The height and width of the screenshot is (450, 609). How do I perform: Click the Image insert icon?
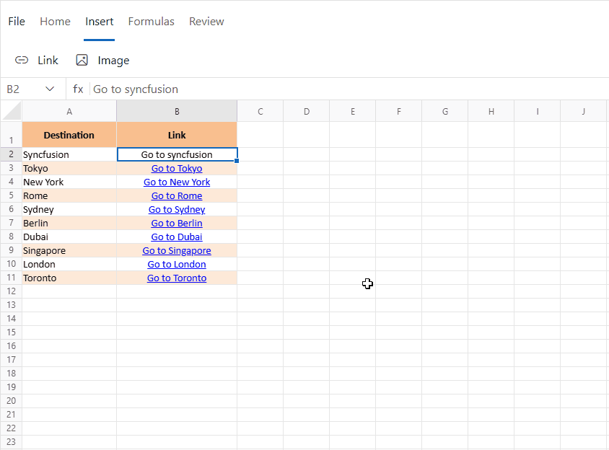[82, 61]
